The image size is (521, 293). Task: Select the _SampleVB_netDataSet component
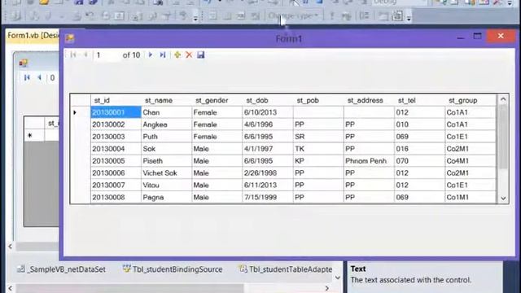(61, 269)
